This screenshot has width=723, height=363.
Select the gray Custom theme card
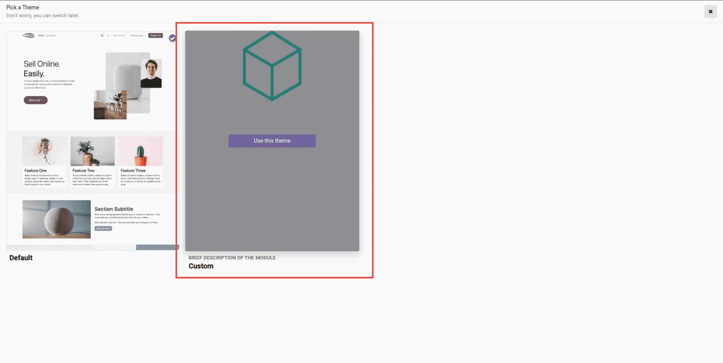tap(272, 141)
